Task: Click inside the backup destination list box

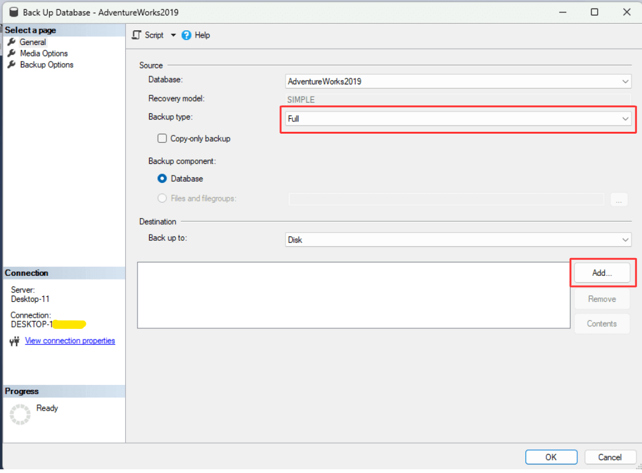Action: [353, 294]
